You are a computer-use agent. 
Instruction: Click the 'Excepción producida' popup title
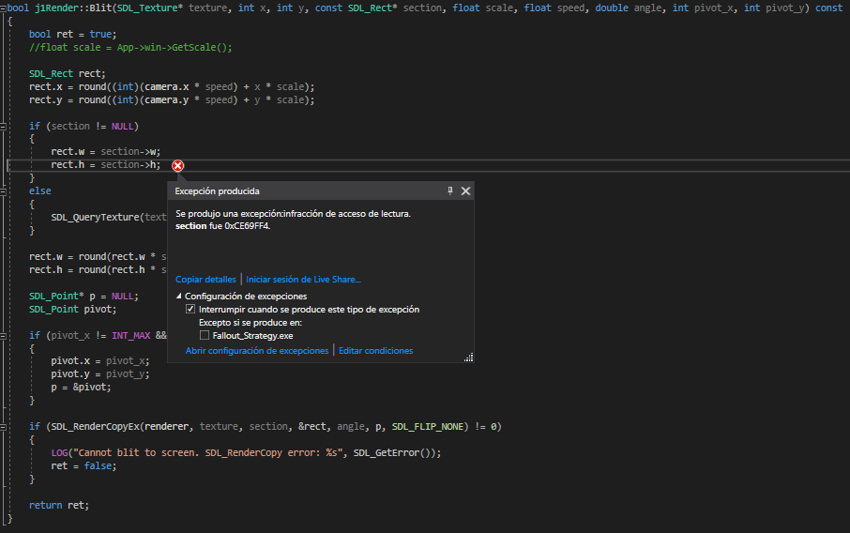217,190
